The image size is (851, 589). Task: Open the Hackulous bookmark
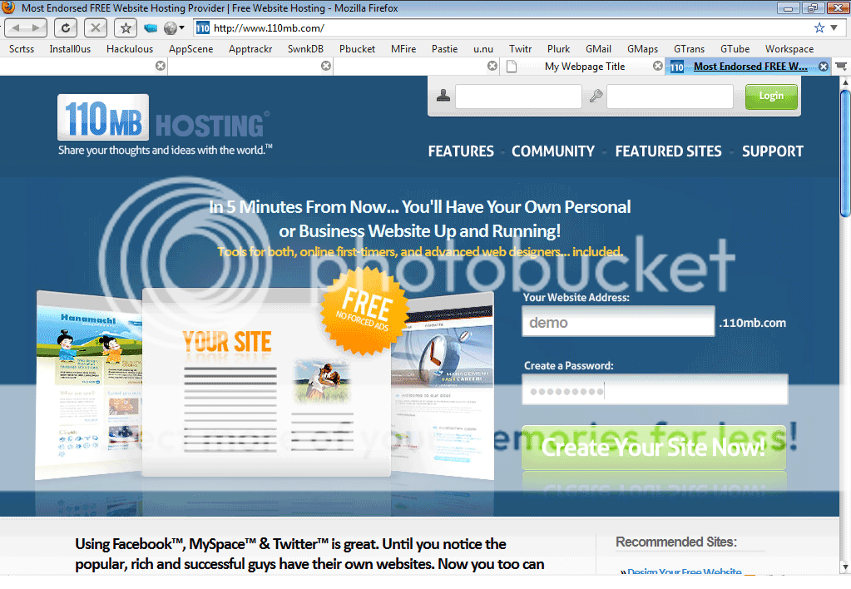(130, 49)
